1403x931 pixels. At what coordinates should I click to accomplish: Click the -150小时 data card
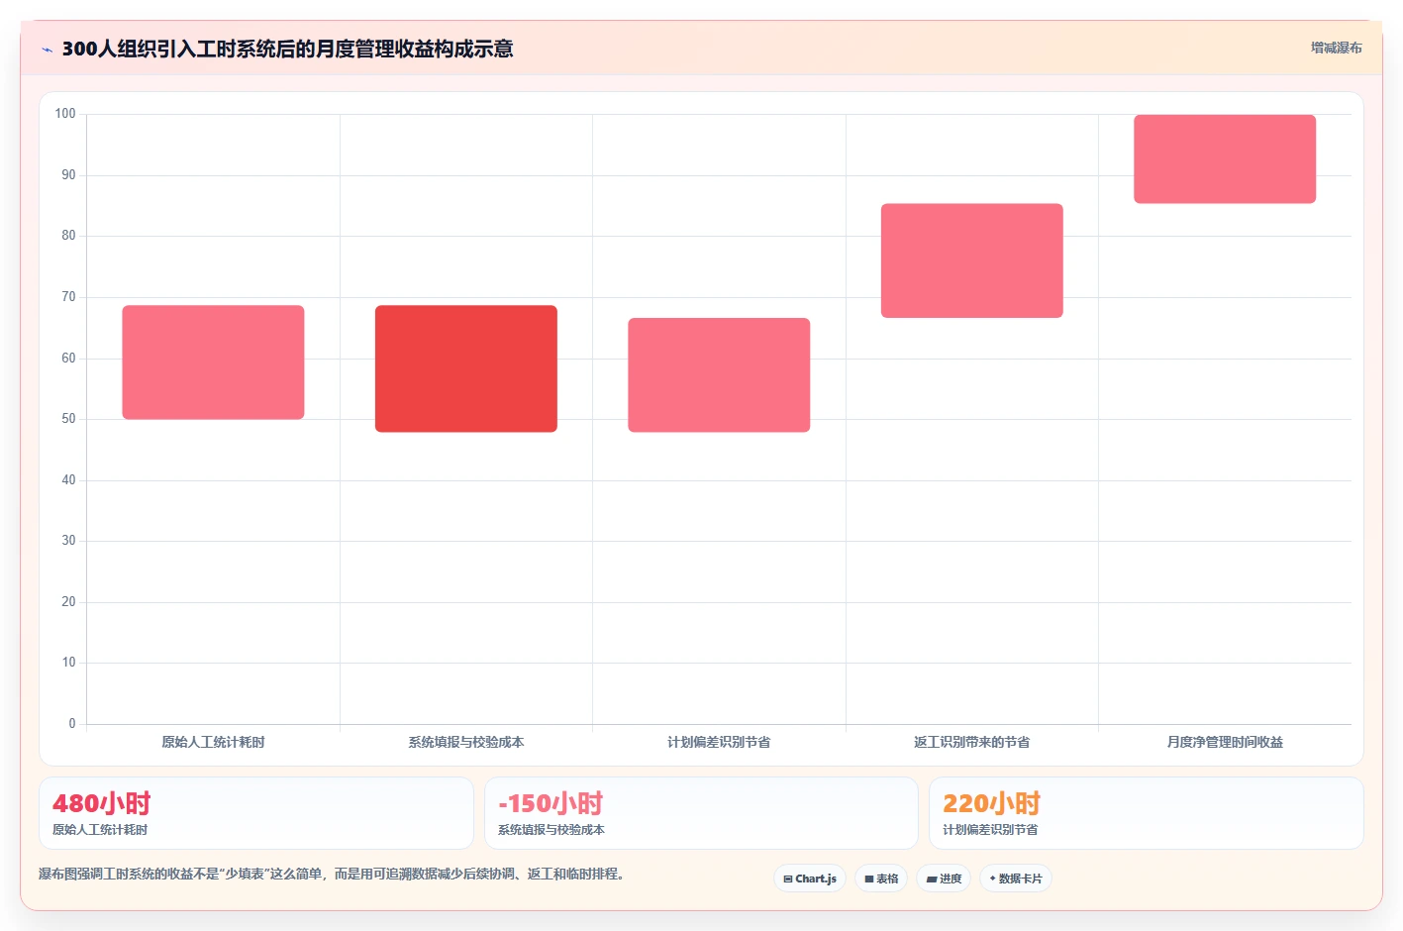pos(701,813)
